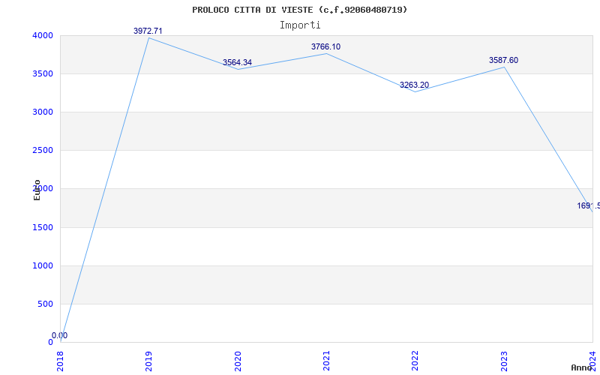Click the Anno x-axis title

point(582,367)
